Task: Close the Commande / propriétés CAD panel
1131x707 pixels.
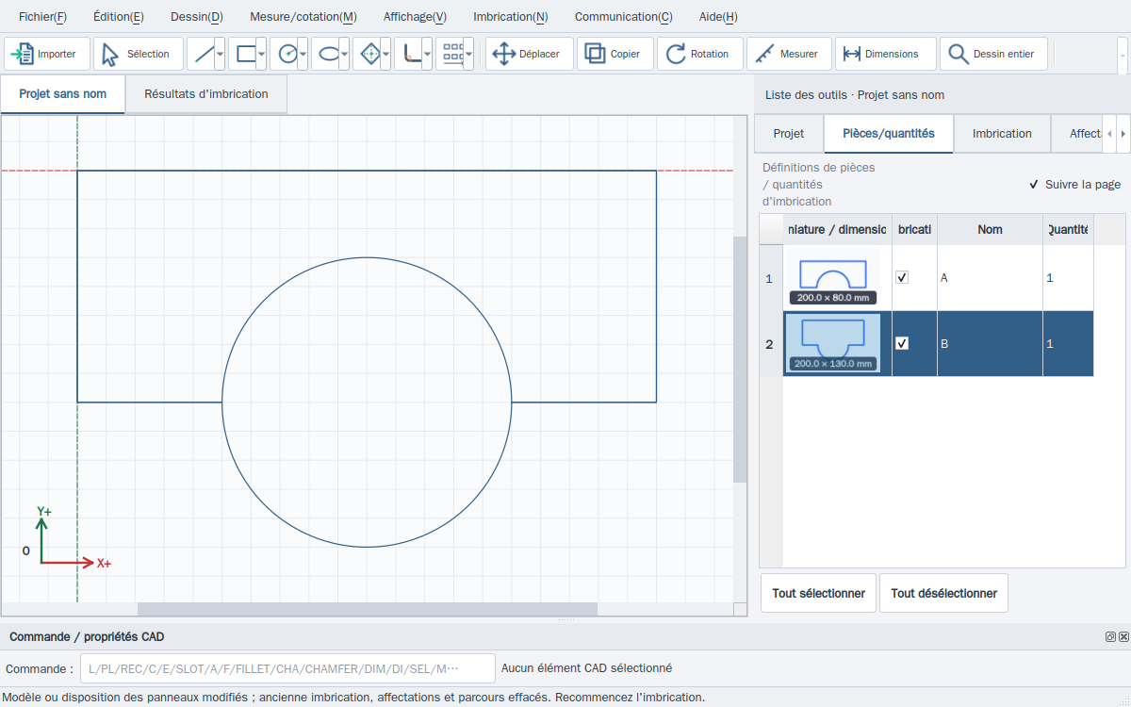Action: pos(1123,637)
